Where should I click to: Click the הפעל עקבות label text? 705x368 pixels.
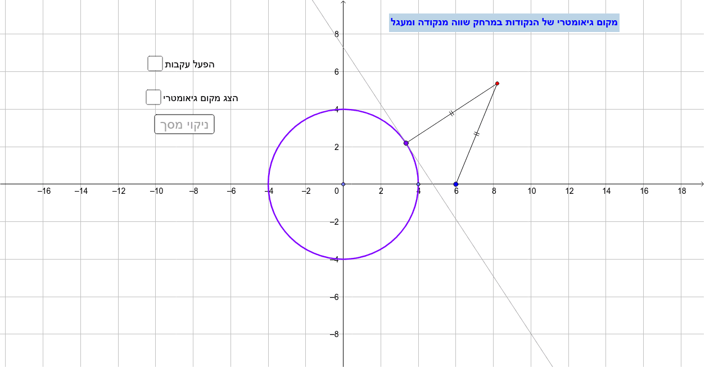[189, 64]
